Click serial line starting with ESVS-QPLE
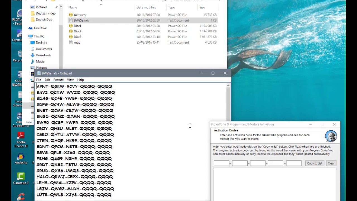This screenshot has width=357, height=201. (x=73, y=153)
